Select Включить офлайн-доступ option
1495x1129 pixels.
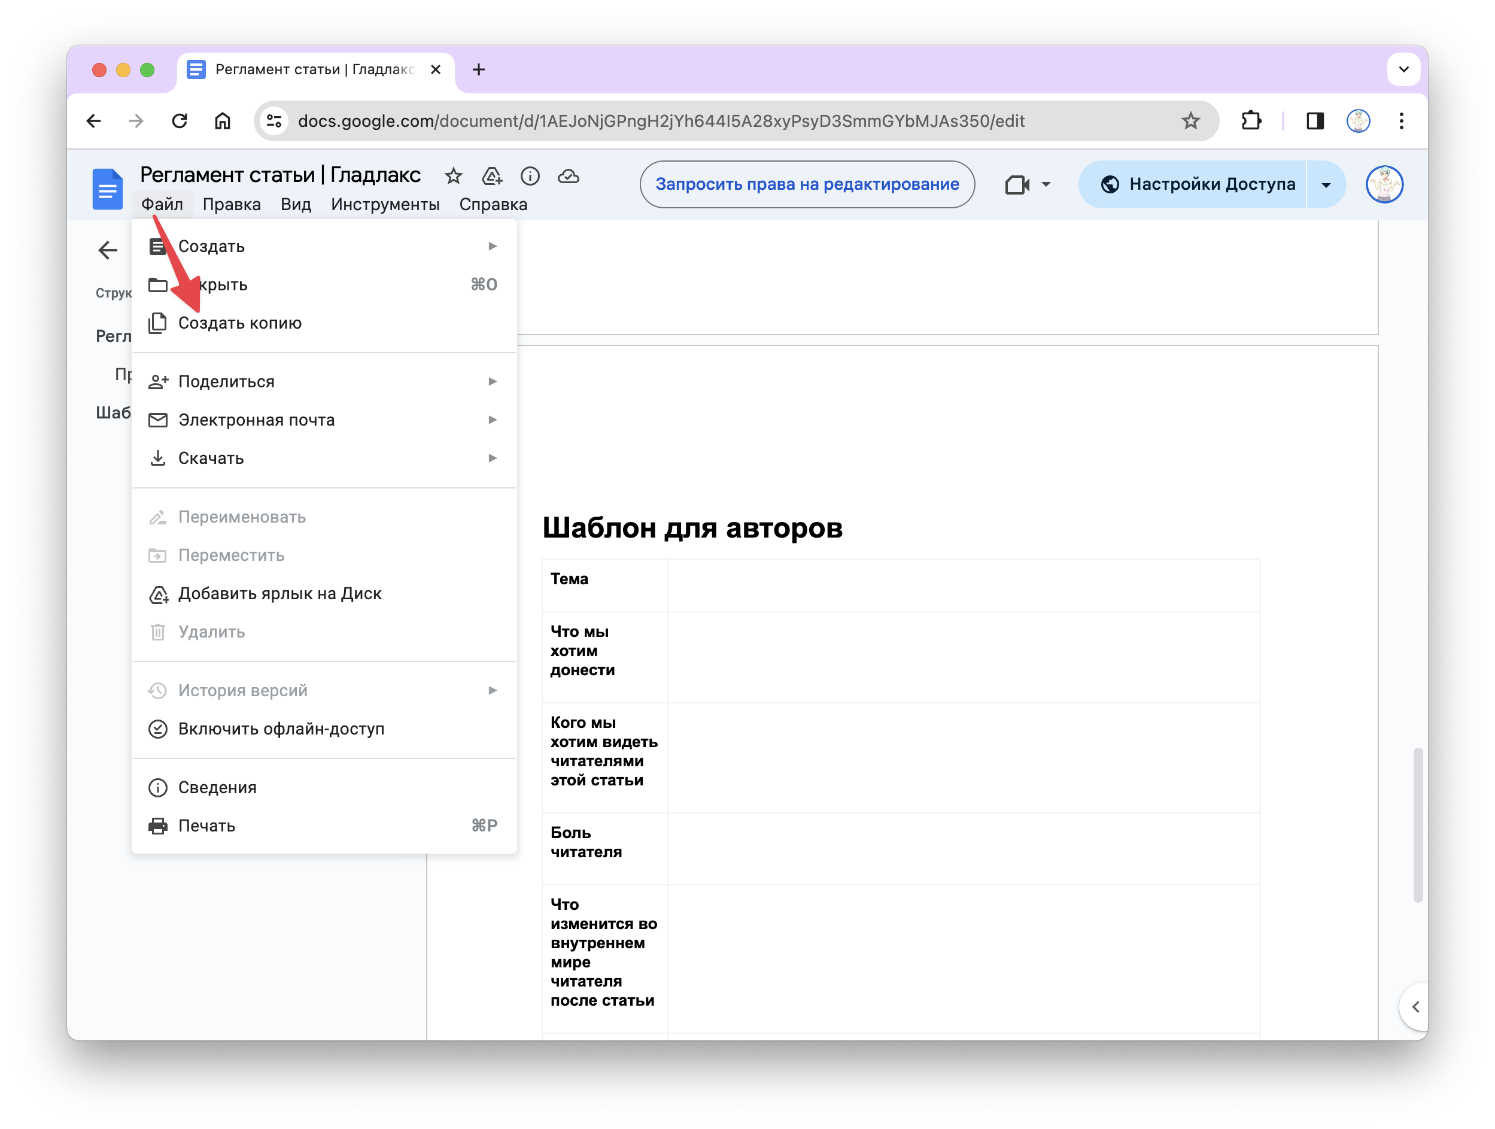coord(281,729)
